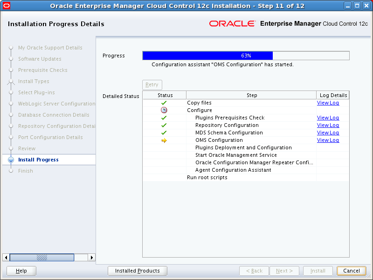Click the Oracle icon in the title bar
Viewport: 373px width, 280px height.
point(7,6)
